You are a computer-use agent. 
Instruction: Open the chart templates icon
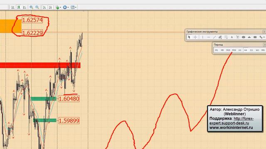pos(72,7)
